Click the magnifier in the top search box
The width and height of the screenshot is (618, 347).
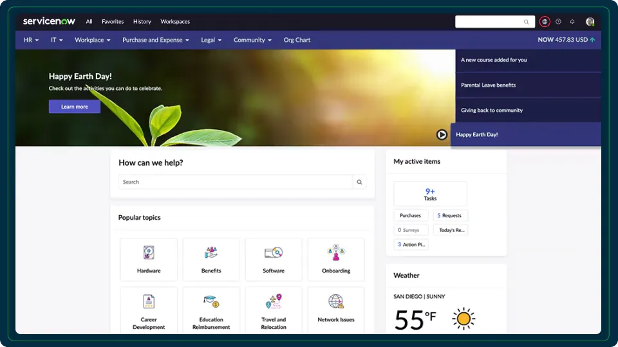coord(526,22)
